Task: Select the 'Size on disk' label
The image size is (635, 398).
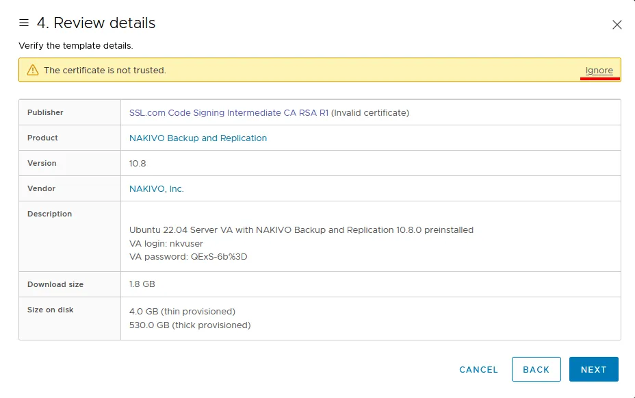Action: pos(50,310)
